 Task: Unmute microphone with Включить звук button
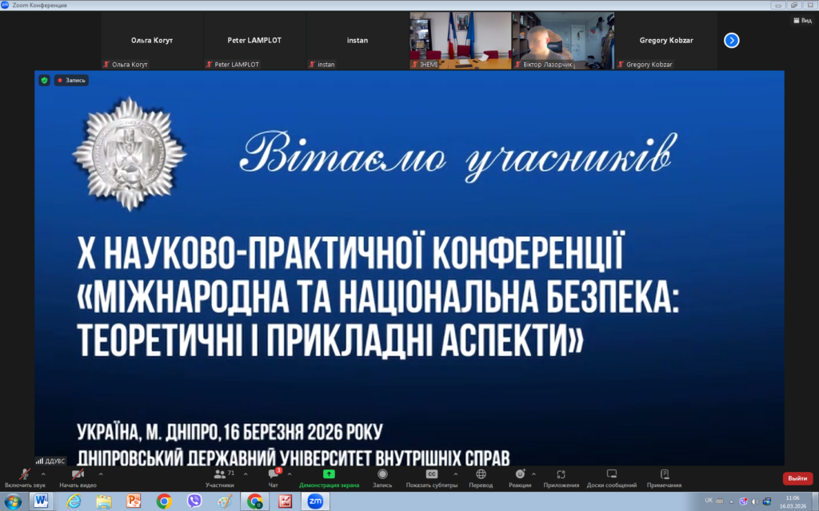tap(25, 475)
